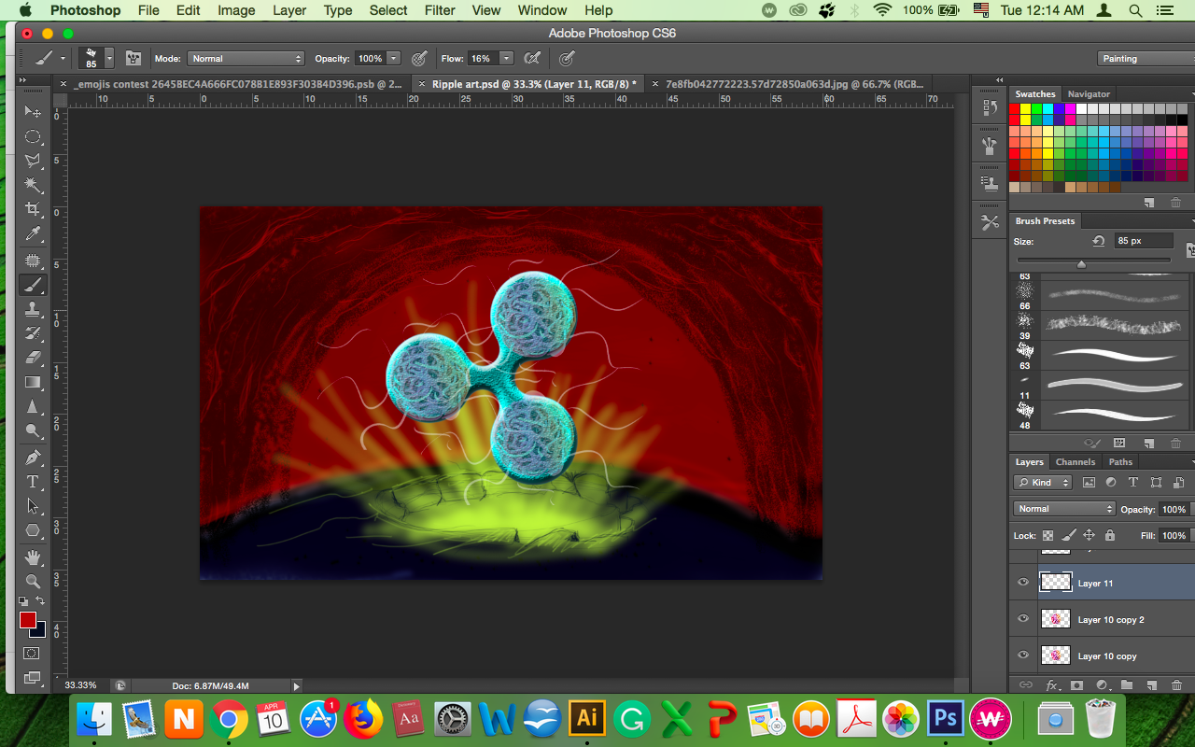Expand the status bar info arrow
1195x747 pixels.
click(297, 686)
